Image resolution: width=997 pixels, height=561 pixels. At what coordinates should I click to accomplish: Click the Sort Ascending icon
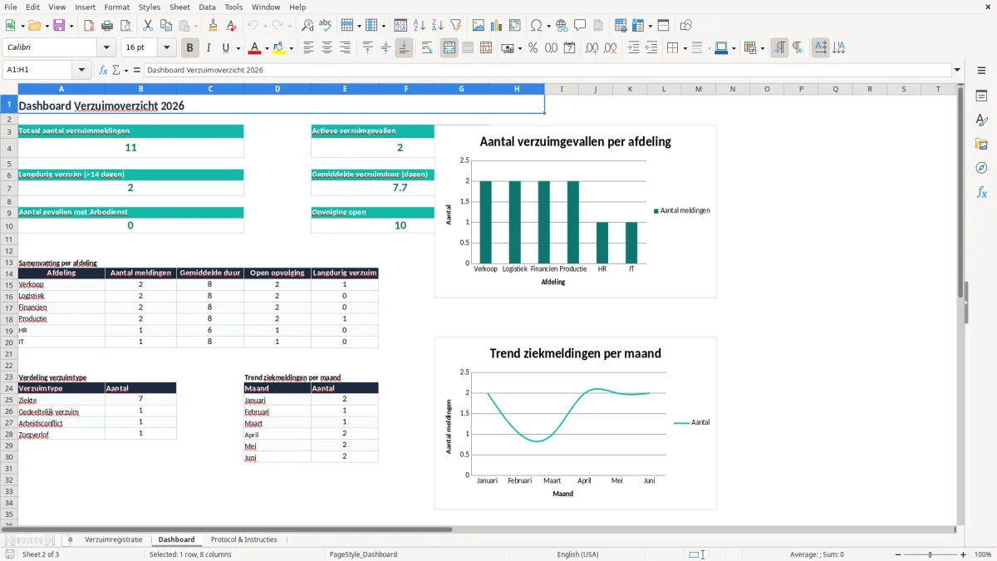[x=420, y=26]
